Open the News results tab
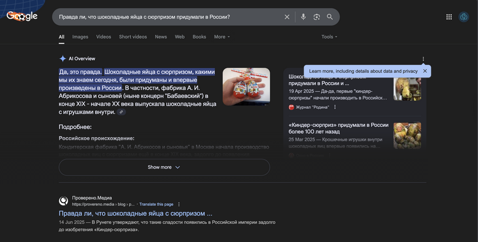478x242 pixels. pos(161,37)
